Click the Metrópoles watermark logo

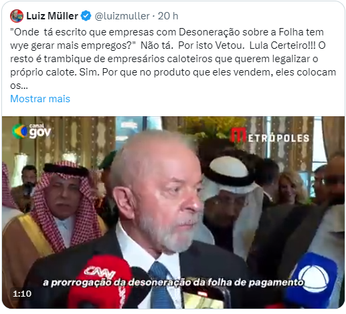[x=270, y=136]
